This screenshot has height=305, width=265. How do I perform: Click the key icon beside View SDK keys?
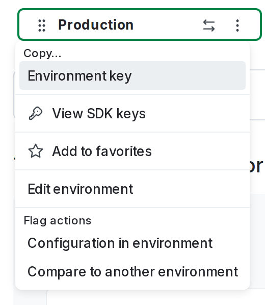(x=35, y=113)
